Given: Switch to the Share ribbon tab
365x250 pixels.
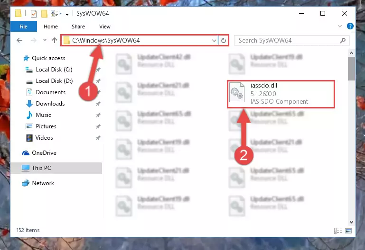Looking at the screenshot, I should 78,27.
